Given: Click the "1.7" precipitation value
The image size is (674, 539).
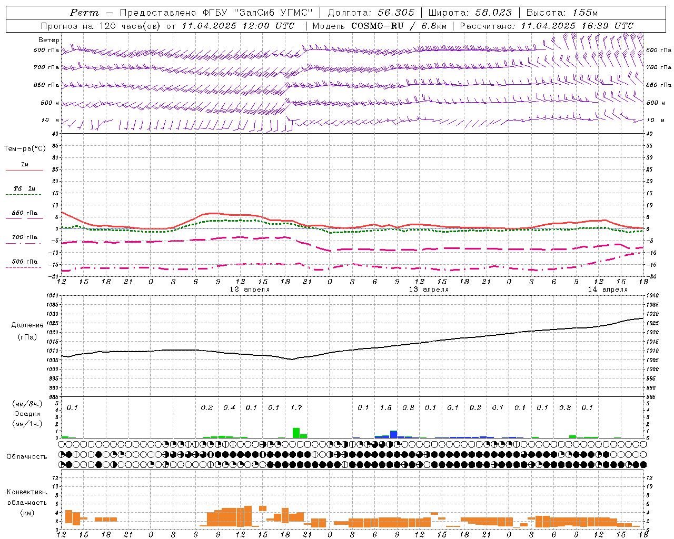Looking at the screenshot, I should (x=296, y=407).
